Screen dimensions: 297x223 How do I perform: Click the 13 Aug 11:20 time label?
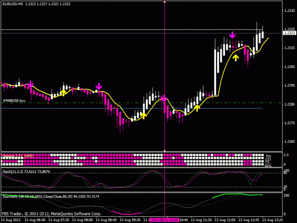201,220
